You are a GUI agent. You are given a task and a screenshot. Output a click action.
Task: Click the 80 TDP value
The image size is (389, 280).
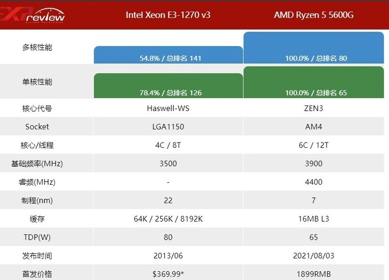tap(168, 237)
